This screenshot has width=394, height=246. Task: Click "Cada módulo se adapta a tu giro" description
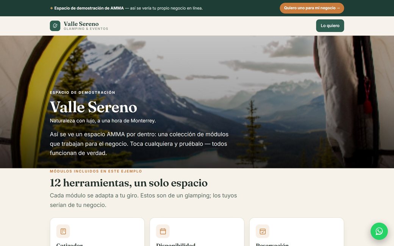143,200
